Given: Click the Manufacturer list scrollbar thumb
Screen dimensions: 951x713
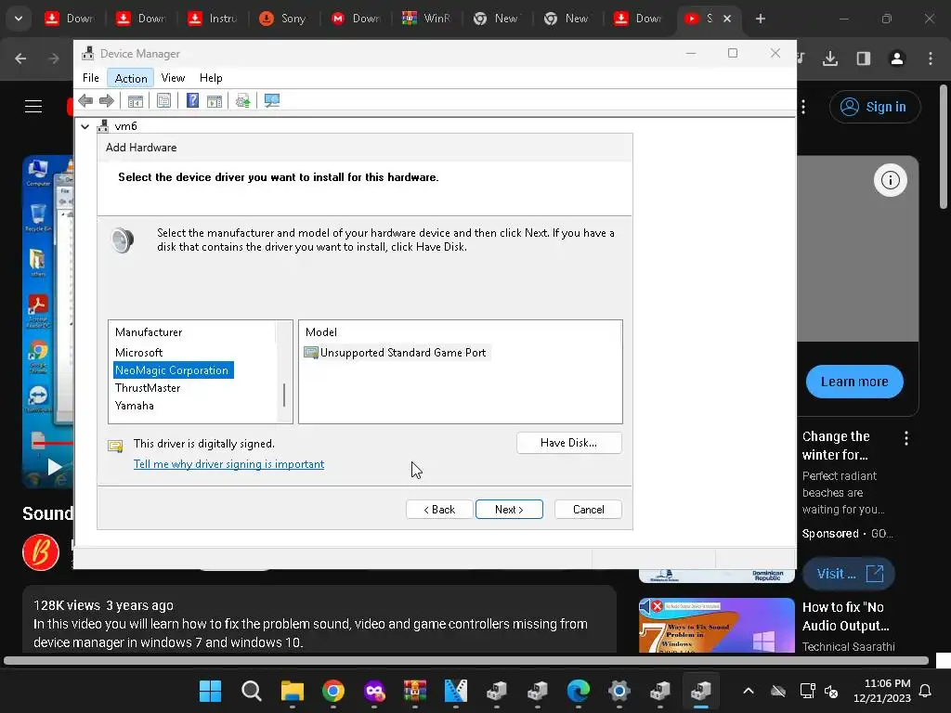Looking at the screenshot, I should [x=284, y=395].
